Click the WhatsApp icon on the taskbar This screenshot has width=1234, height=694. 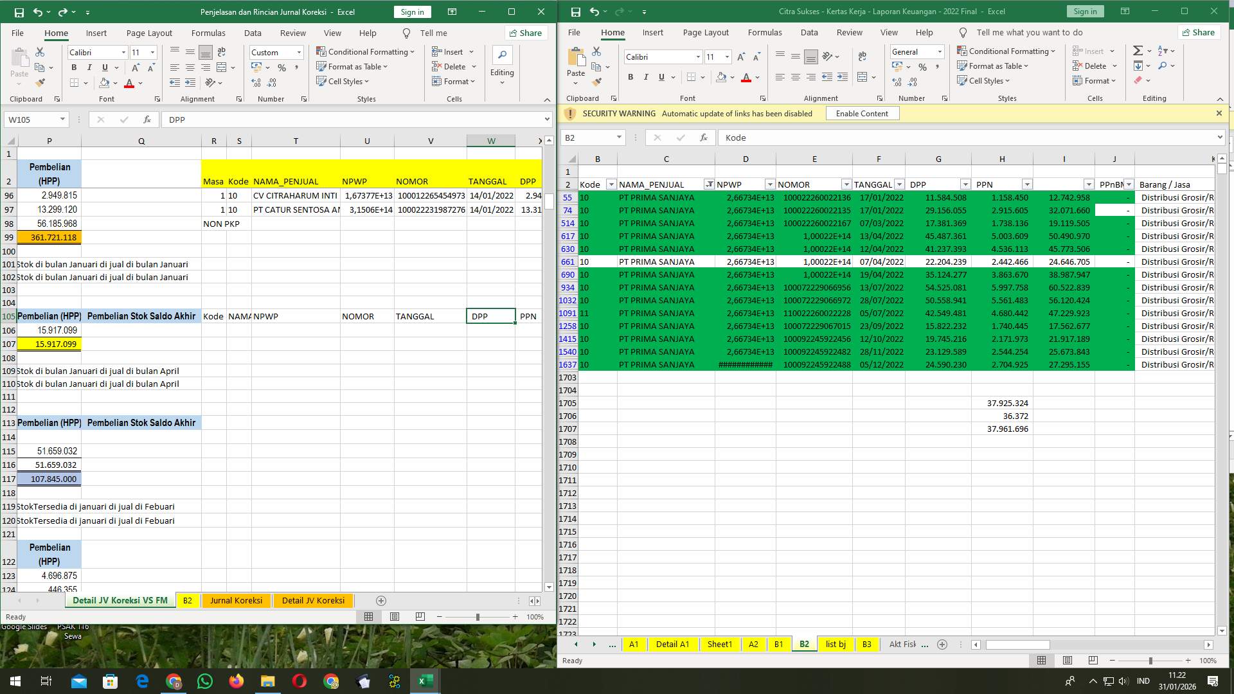click(205, 681)
